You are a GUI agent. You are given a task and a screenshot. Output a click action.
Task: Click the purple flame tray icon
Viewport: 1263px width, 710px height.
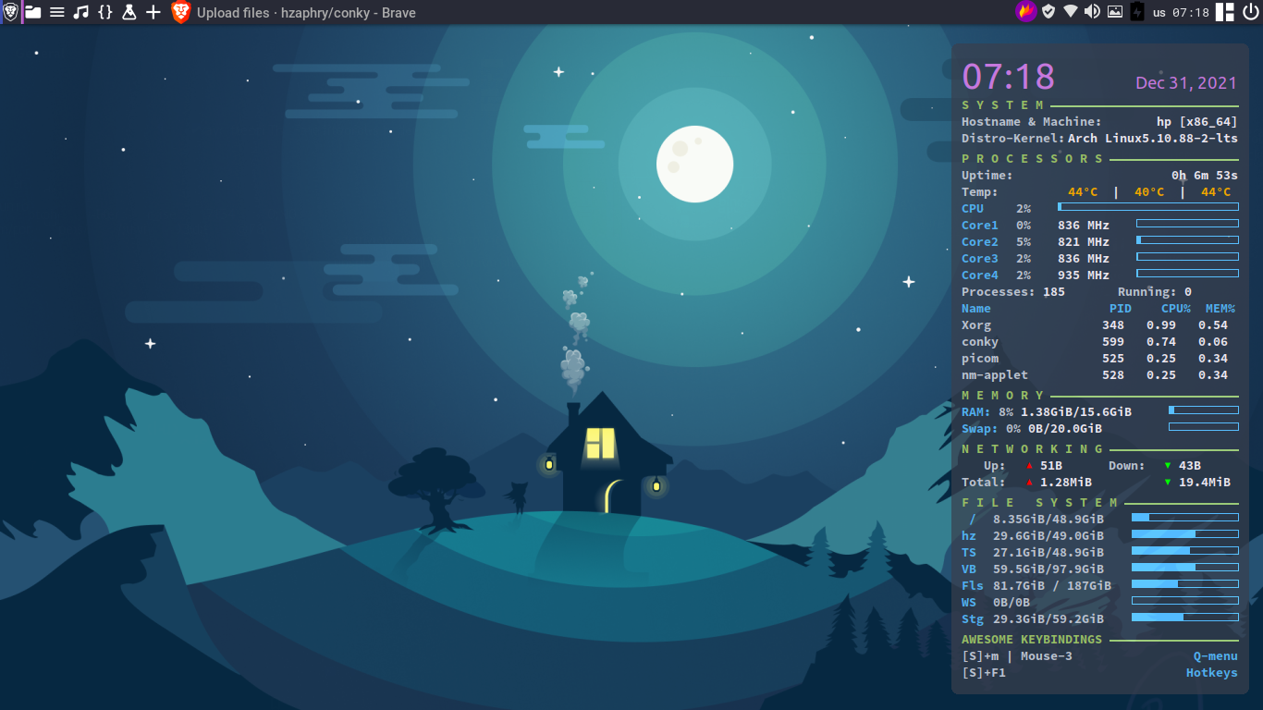(x=1026, y=12)
